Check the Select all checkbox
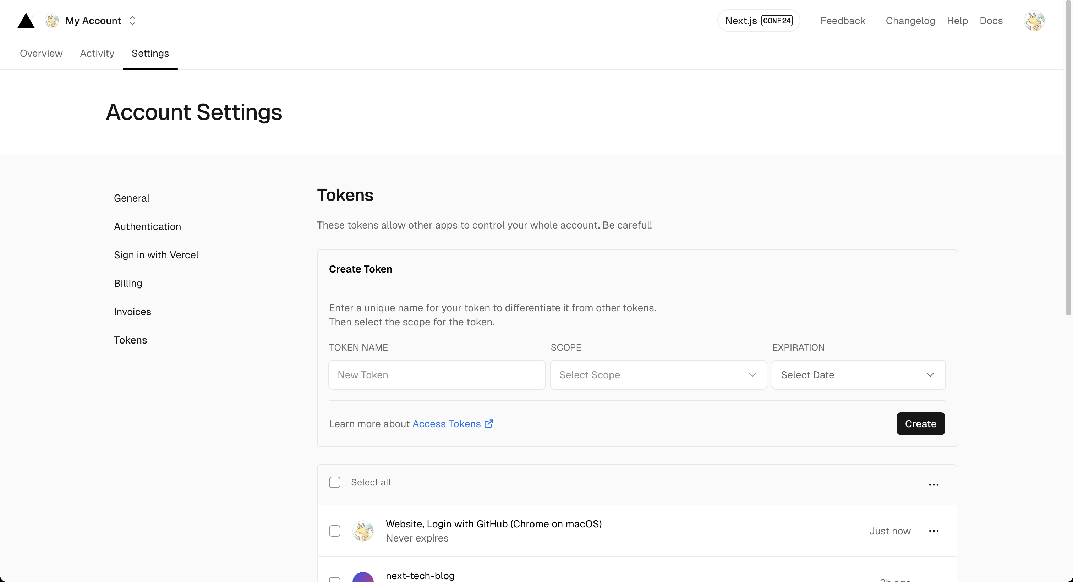Viewport: 1073px width, 582px height. pyautogui.click(x=334, y=482)
